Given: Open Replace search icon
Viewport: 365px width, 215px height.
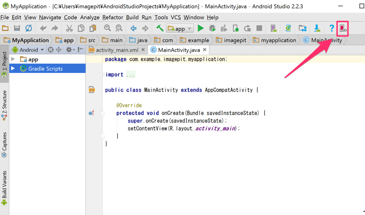Looking at the screenshot, I should 119,28.
